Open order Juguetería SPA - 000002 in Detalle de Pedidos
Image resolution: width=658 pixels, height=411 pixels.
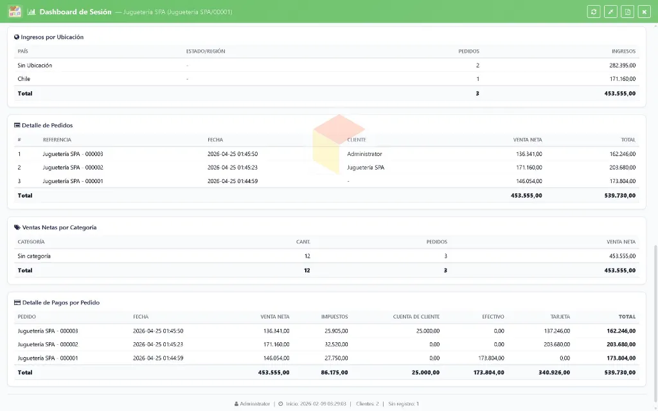coord(73,168)
